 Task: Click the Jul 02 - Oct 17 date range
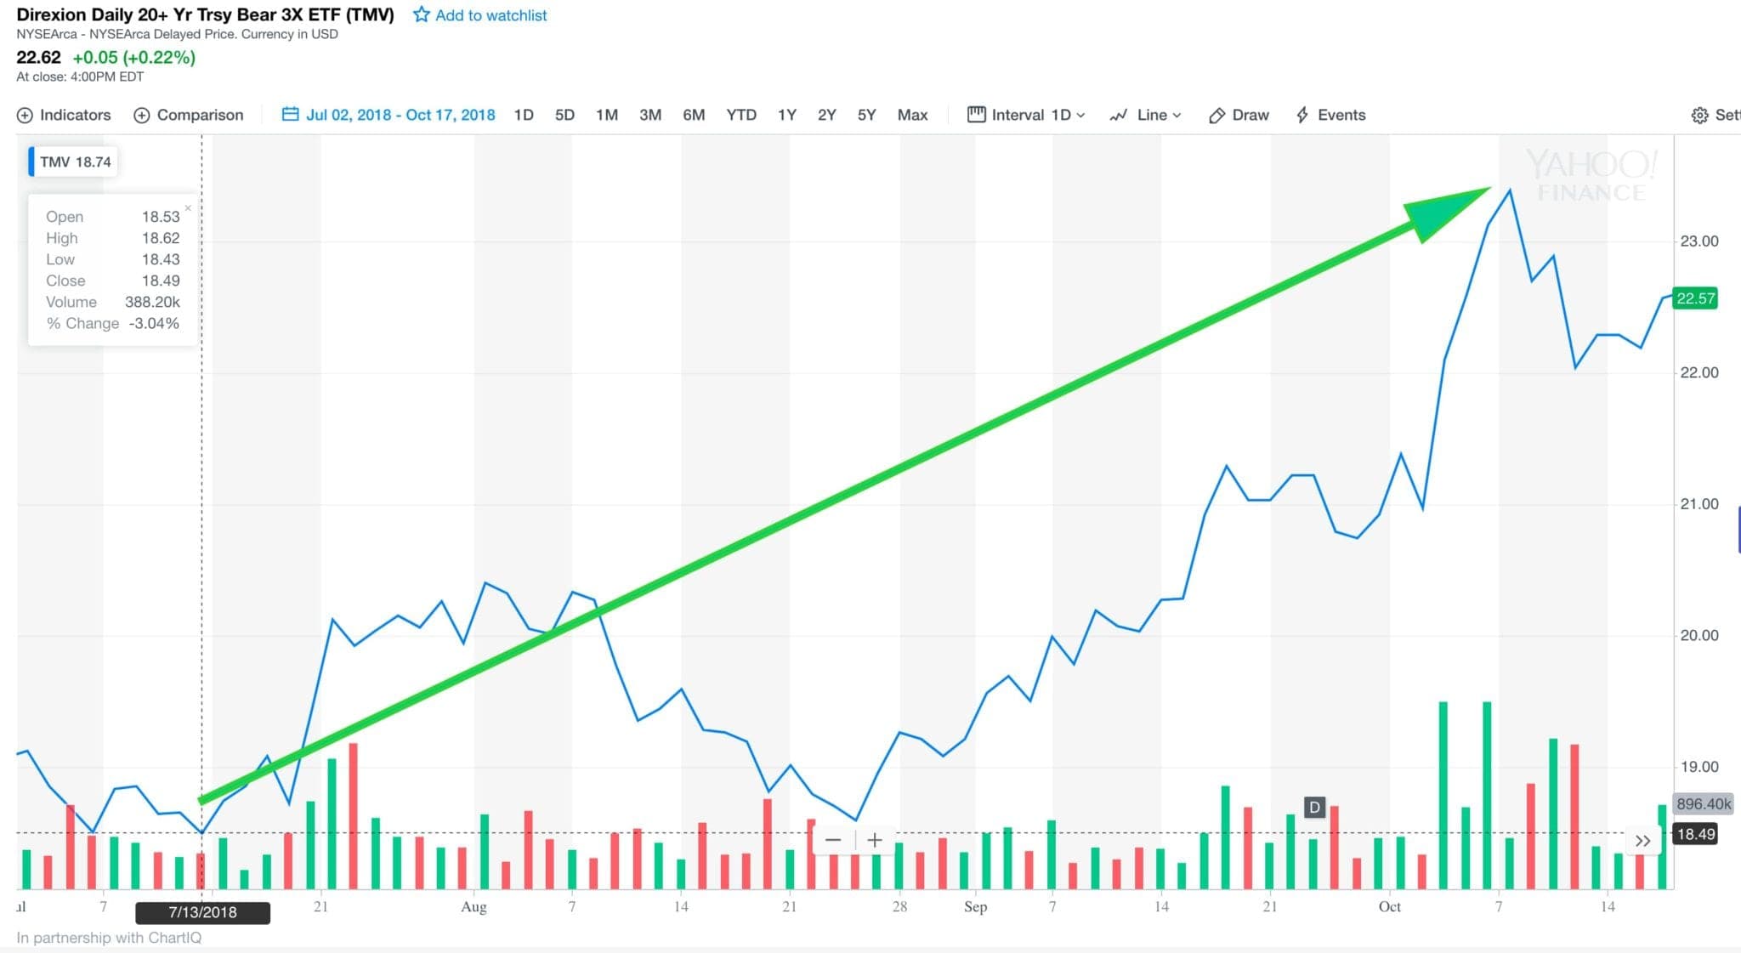(400, 115)
